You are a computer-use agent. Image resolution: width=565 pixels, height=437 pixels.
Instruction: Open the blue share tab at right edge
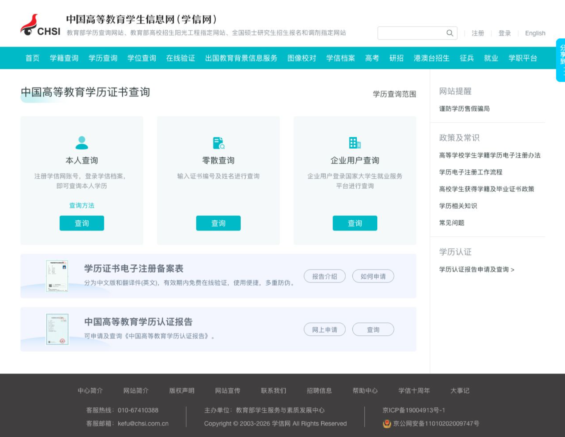point(561,60)
